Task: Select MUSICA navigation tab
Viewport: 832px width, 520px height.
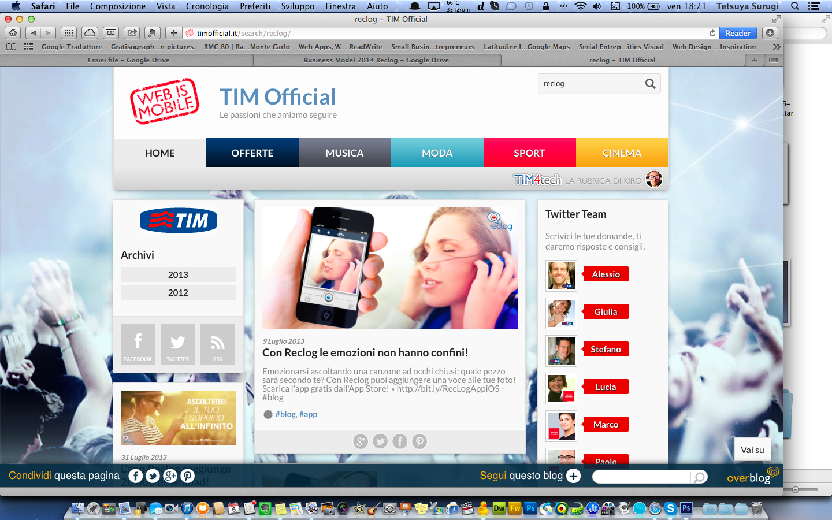Action: pyautogui.click(x=345, y=153)
